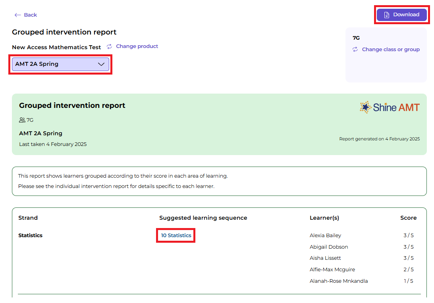
Task: Select learner Aisha Lissett
Action: click(325, 258)
